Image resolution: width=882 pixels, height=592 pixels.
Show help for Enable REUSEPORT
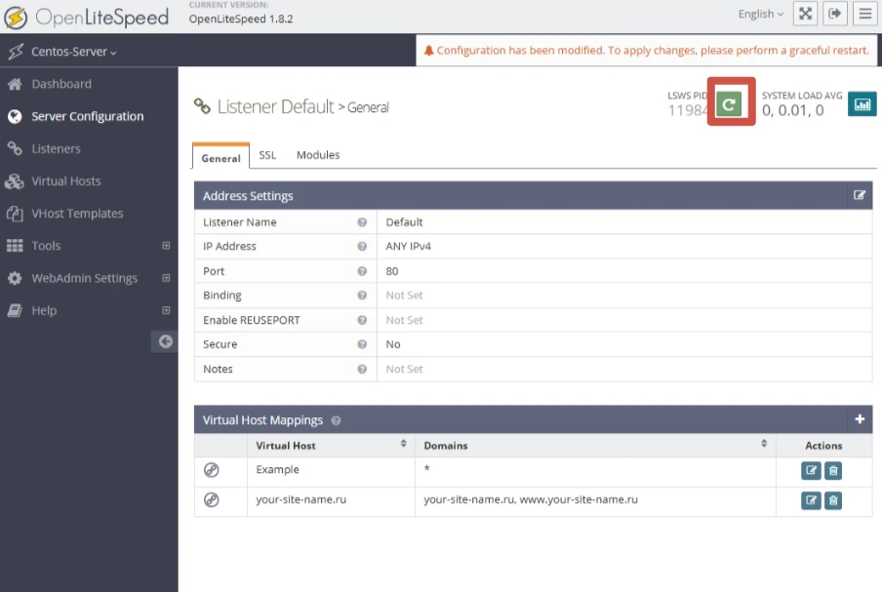pyautogui.click(x=362, y=320)
